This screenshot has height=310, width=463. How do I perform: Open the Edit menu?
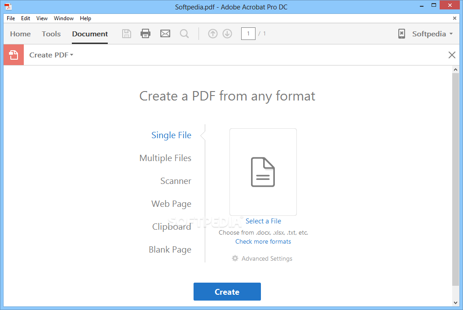coord(26,18)
